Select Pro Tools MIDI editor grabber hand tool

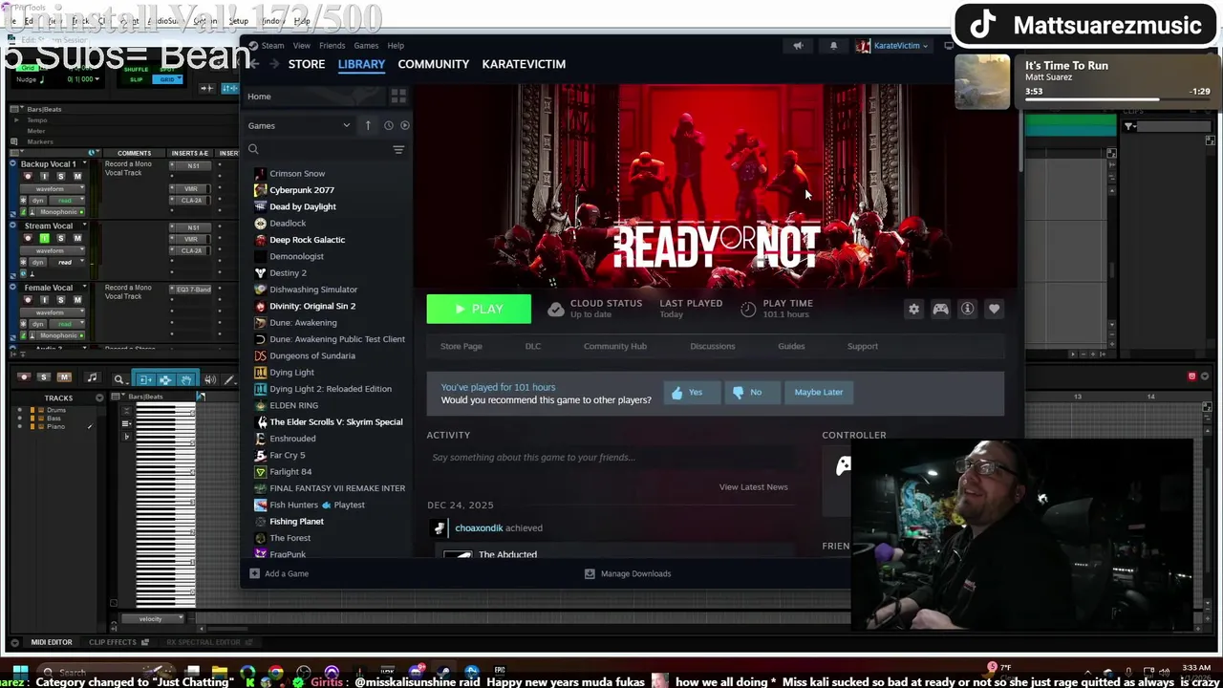tap(186, 379)
